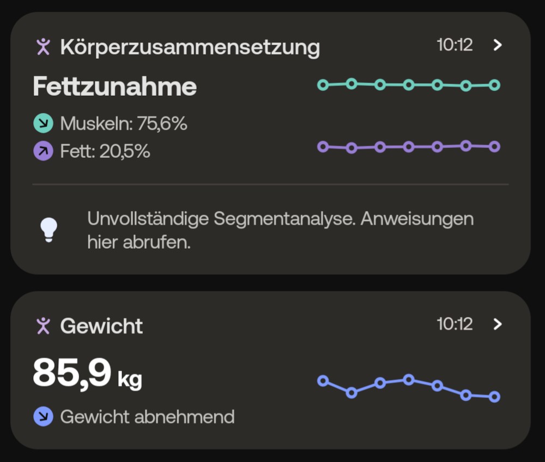545x462 pixels.
Task: Tap the lightbulb tip icon
Action: tap(49, 230)
